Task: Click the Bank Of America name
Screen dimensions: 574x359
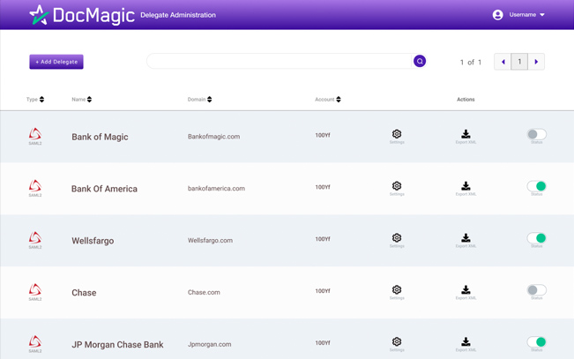Action: [104, 189]
